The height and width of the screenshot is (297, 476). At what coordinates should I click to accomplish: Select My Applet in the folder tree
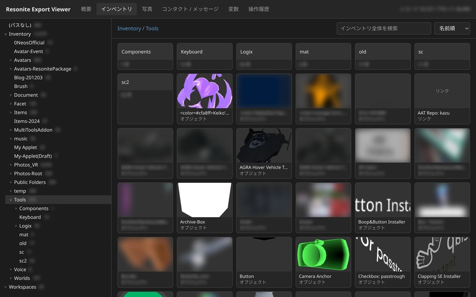(x=26, y=147)
